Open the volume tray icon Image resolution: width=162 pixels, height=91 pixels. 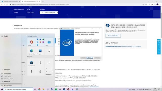(148, 89)
